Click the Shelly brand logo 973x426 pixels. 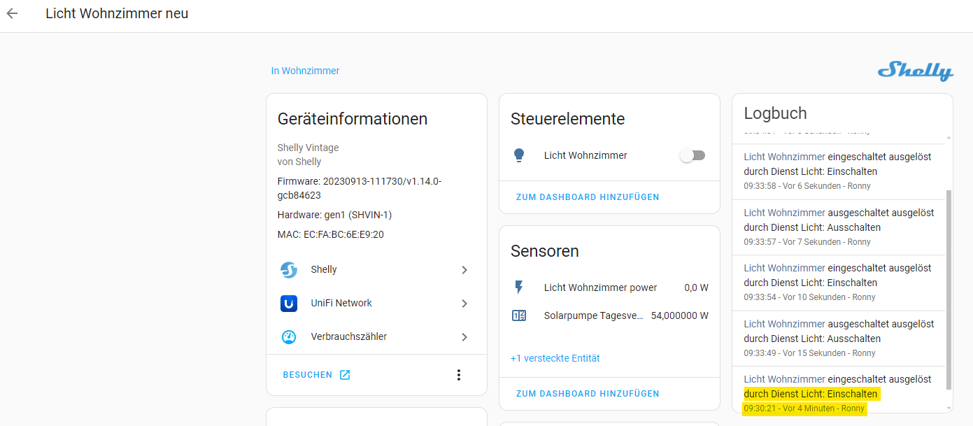[x=915, y=71]
